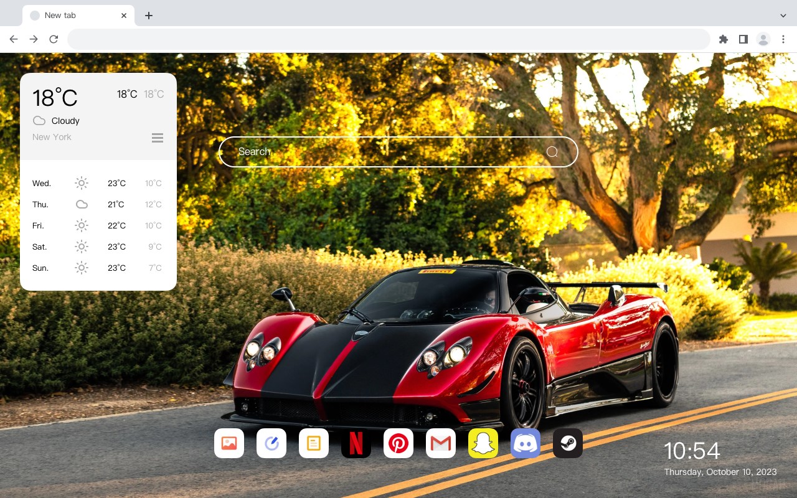Click the cloudy weather icon beside Cloudy
Image resolution: width=797 pixels, height=498 pixels.
(39, 121)
